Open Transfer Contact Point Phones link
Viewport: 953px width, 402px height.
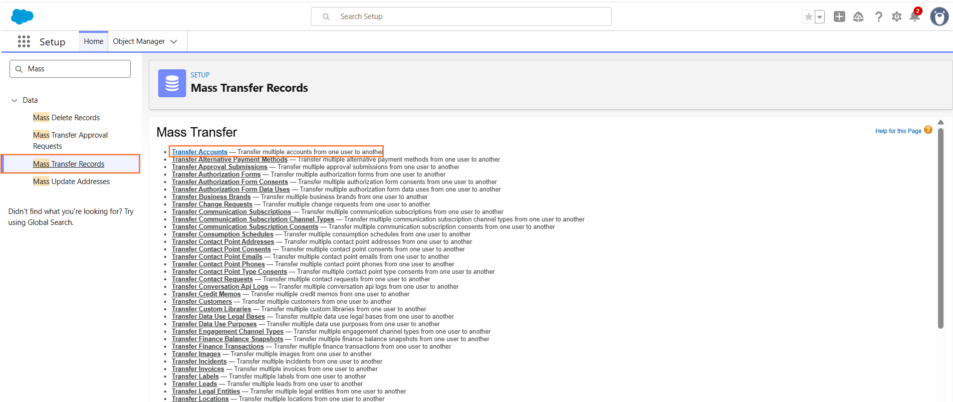[218, 264]
